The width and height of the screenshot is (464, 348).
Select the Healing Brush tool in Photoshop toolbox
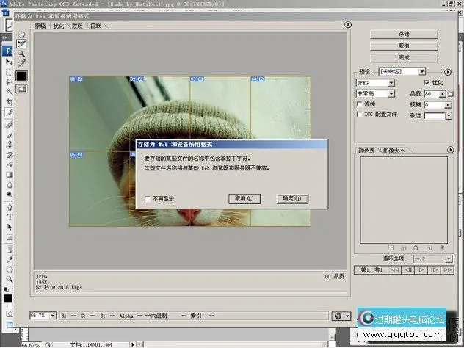pos(9,125)
